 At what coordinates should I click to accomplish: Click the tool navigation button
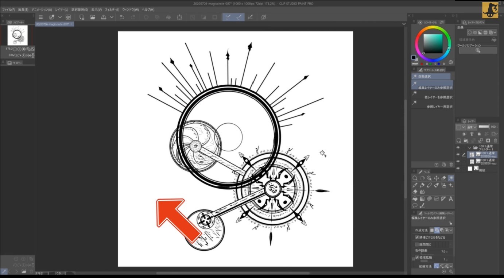(x=478, y=50)
